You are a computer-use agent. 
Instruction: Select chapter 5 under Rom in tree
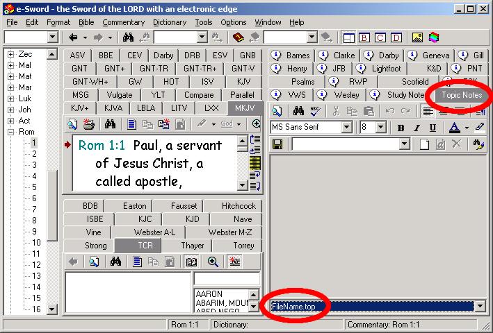[x=33, y=187]
